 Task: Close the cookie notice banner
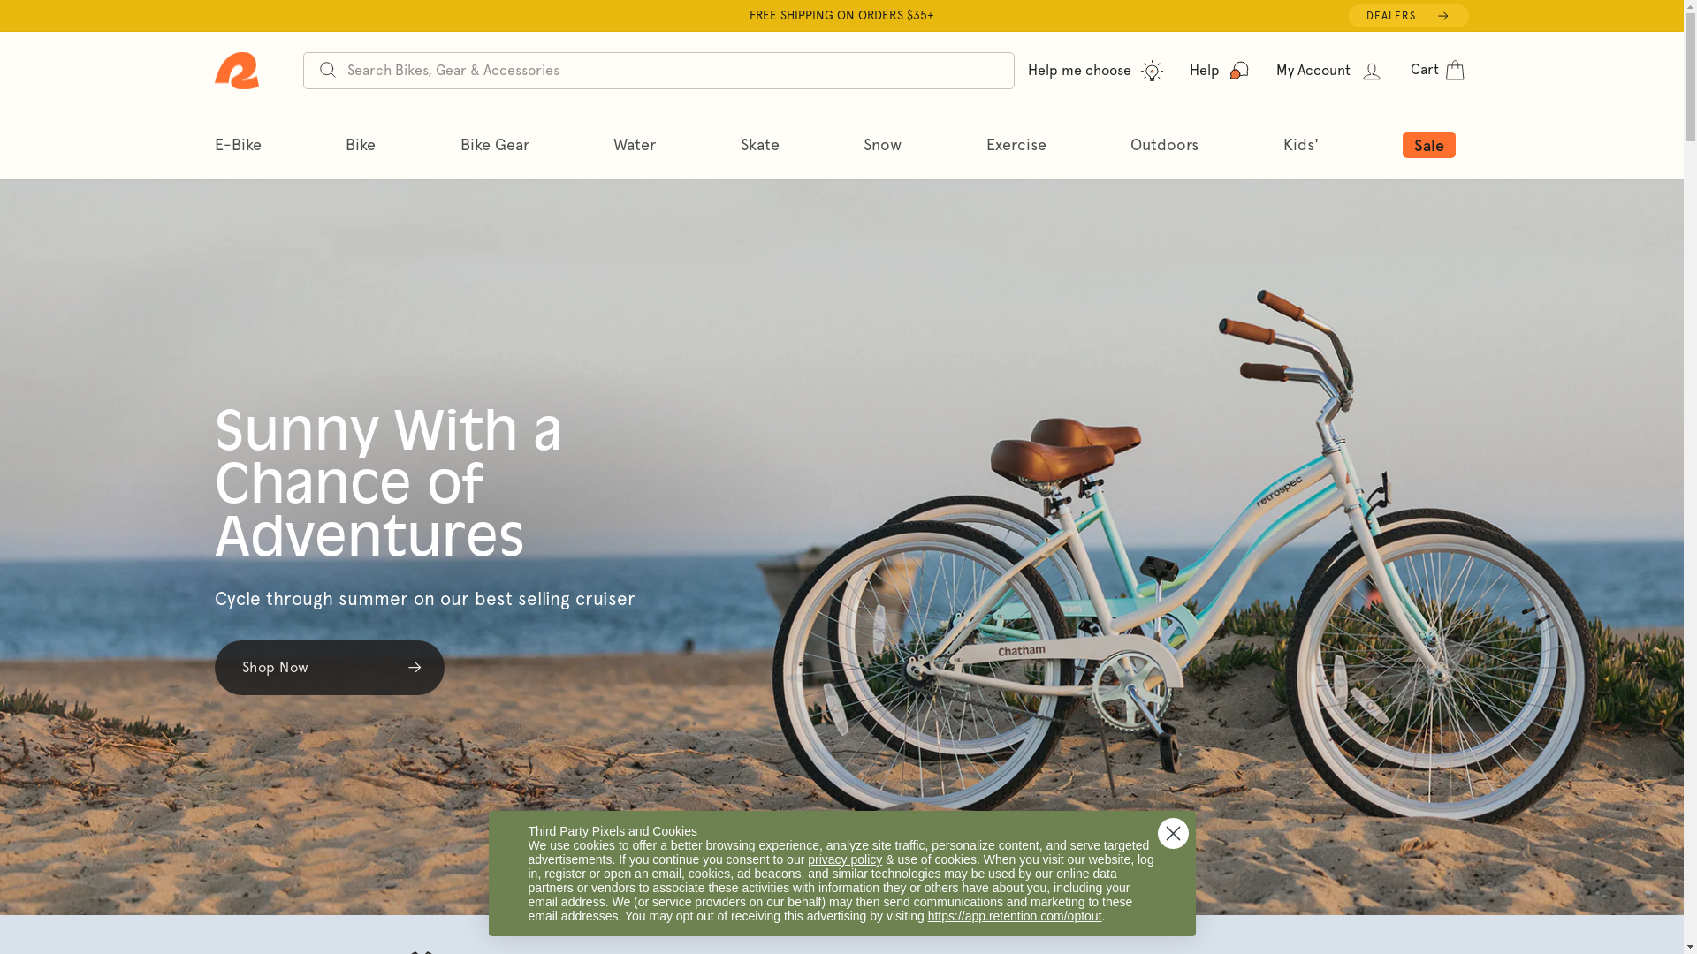click(x=1173, y=833)
